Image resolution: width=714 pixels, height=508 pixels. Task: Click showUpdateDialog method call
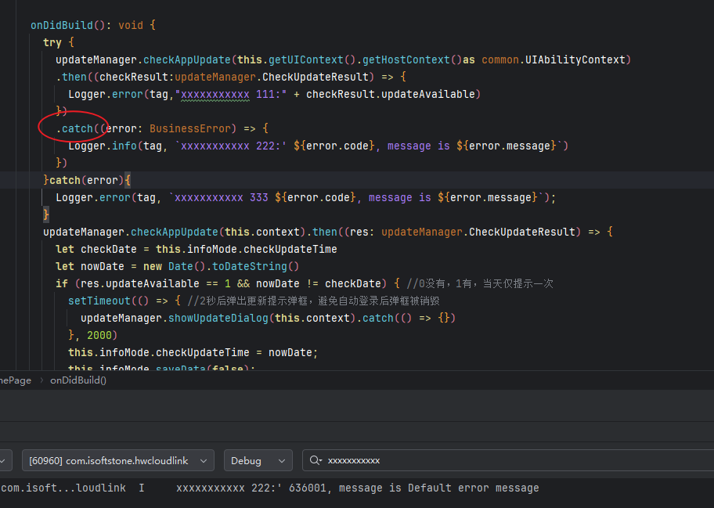coord(220,318)
